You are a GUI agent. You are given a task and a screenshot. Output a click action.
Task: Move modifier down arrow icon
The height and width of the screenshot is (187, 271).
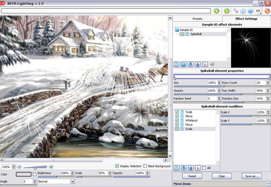(184, 168)
